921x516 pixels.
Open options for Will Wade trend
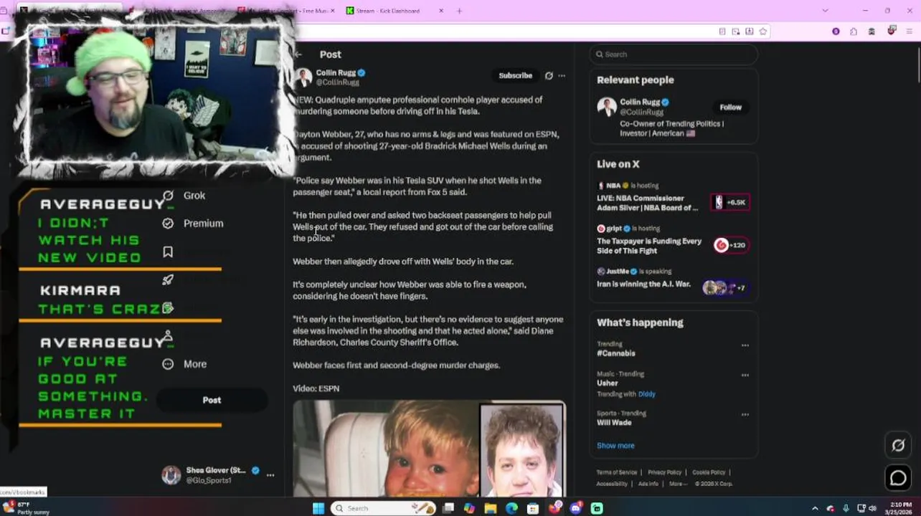pos(745,414)
